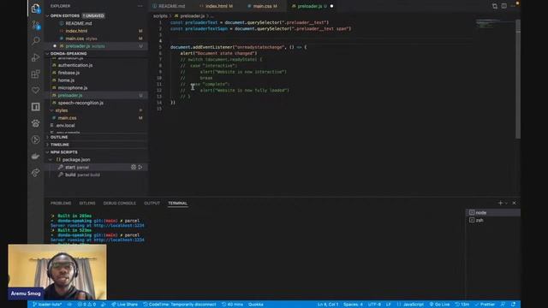Open the Extensions view
Screen dimensions: 548x308
[36, 74]
